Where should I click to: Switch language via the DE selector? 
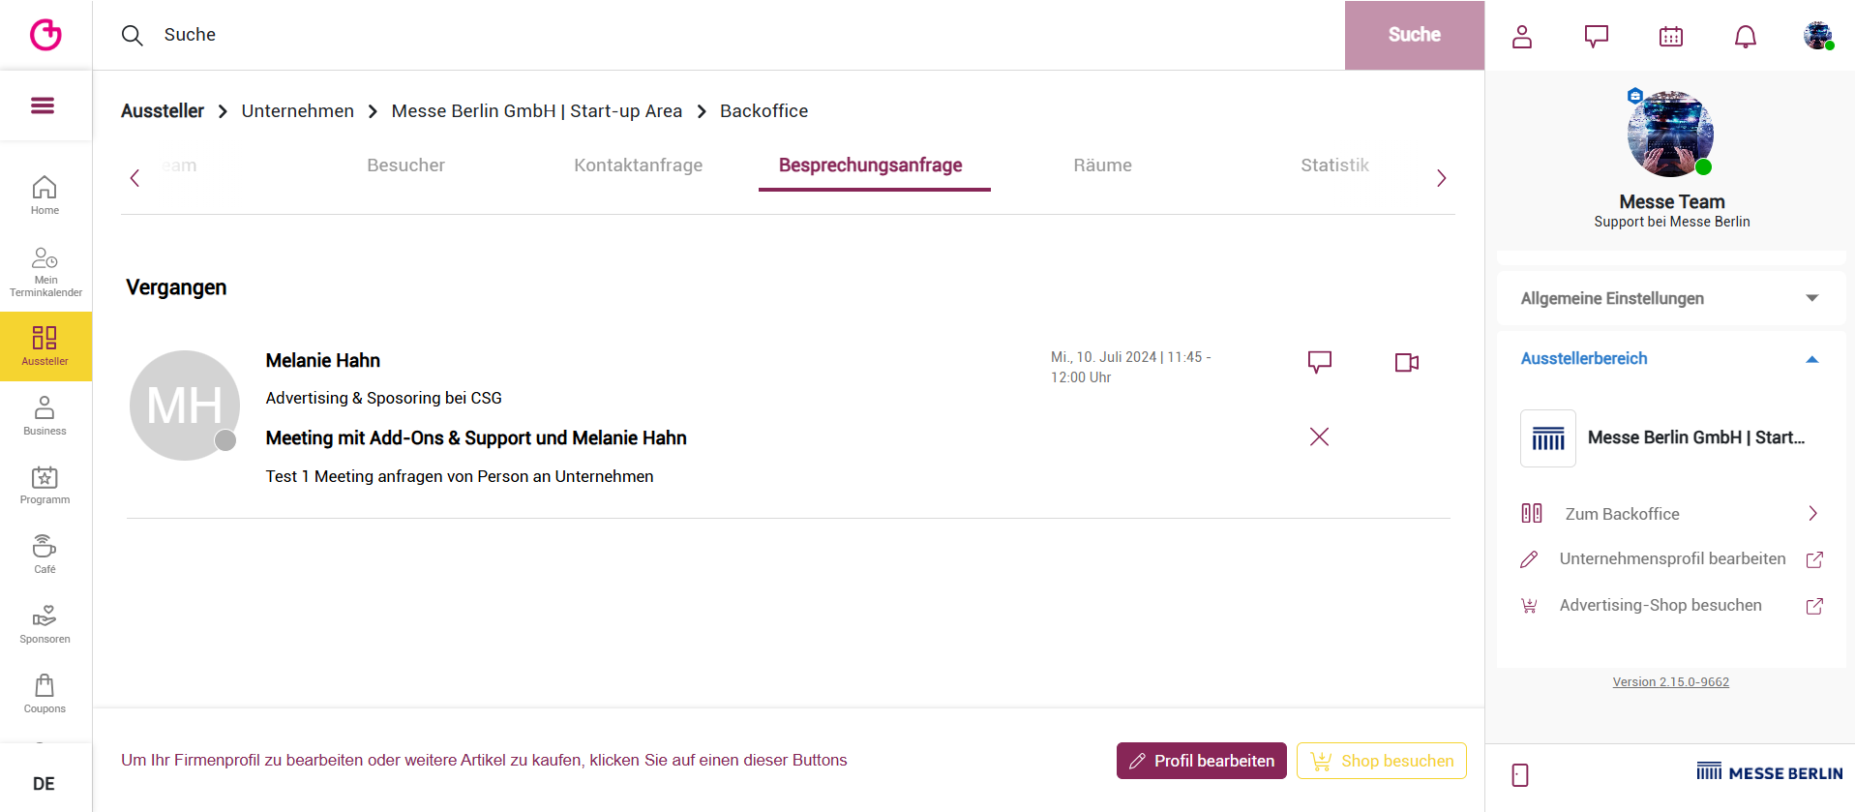[44, 784]
